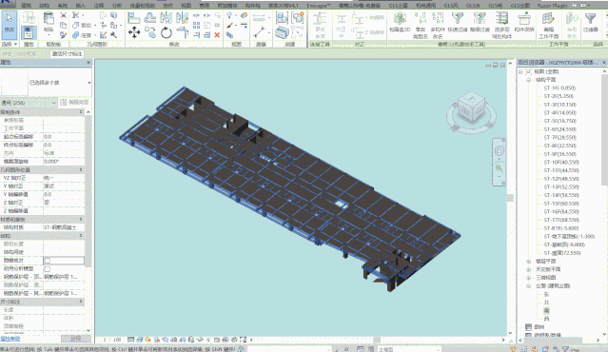Click the red Delete X icon

tap(217, 35)
